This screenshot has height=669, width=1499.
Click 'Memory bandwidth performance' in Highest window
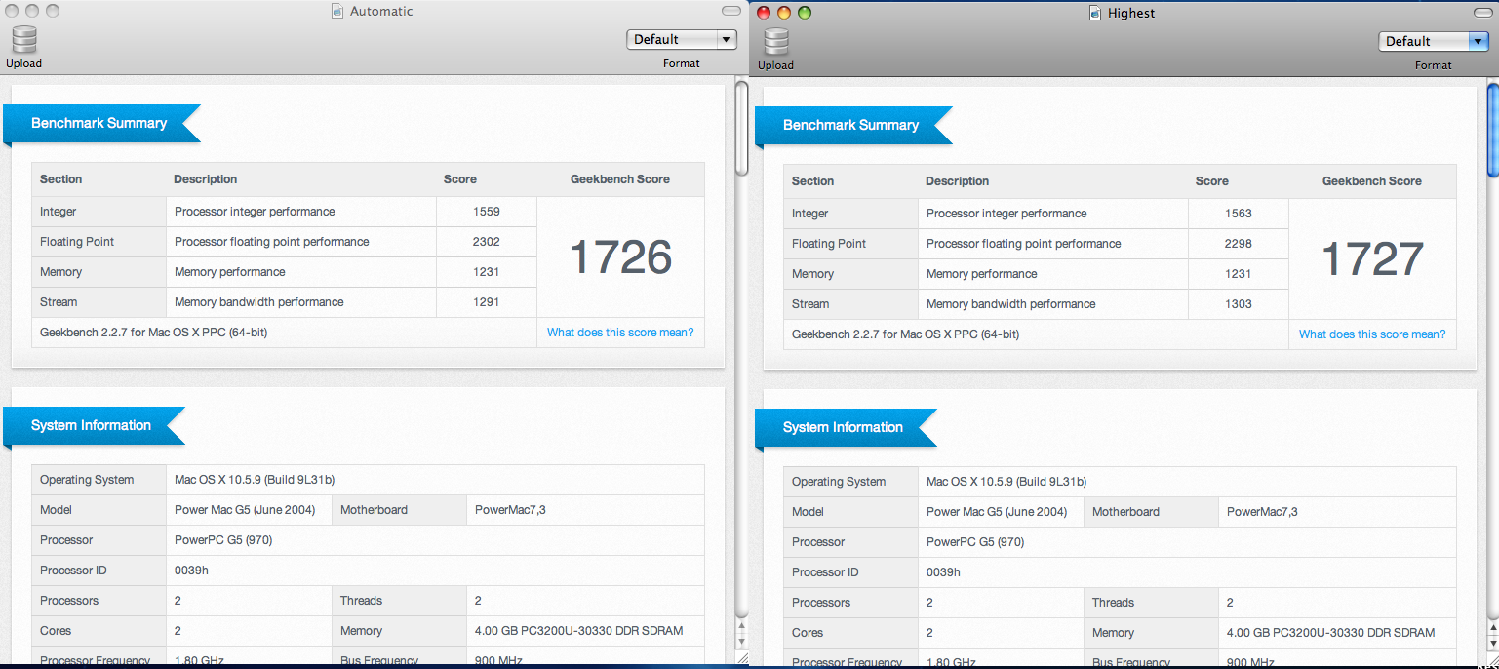coord(1011,304)
